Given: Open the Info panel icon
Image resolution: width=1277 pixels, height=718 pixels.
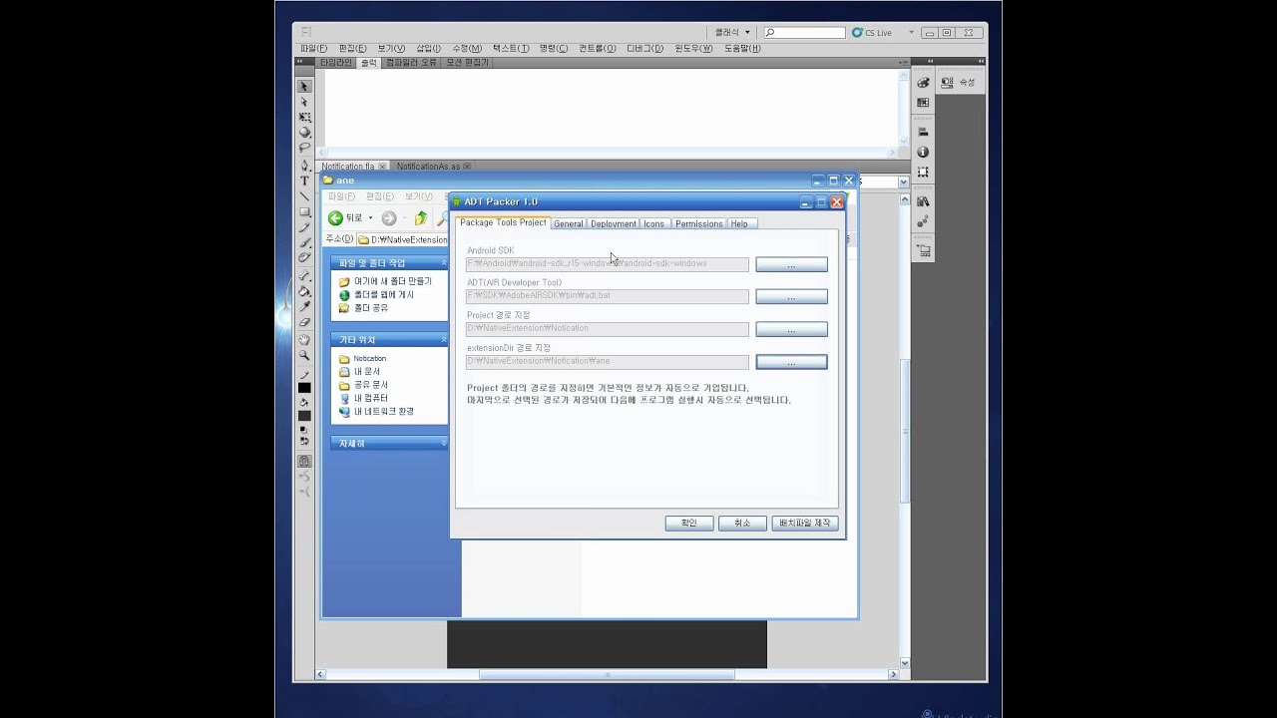Looking at the screenshot, I should pyautogui.click(x=923, y=152).
